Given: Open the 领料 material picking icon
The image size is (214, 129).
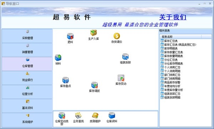Looking at the screenshot, I should (58, 58).
